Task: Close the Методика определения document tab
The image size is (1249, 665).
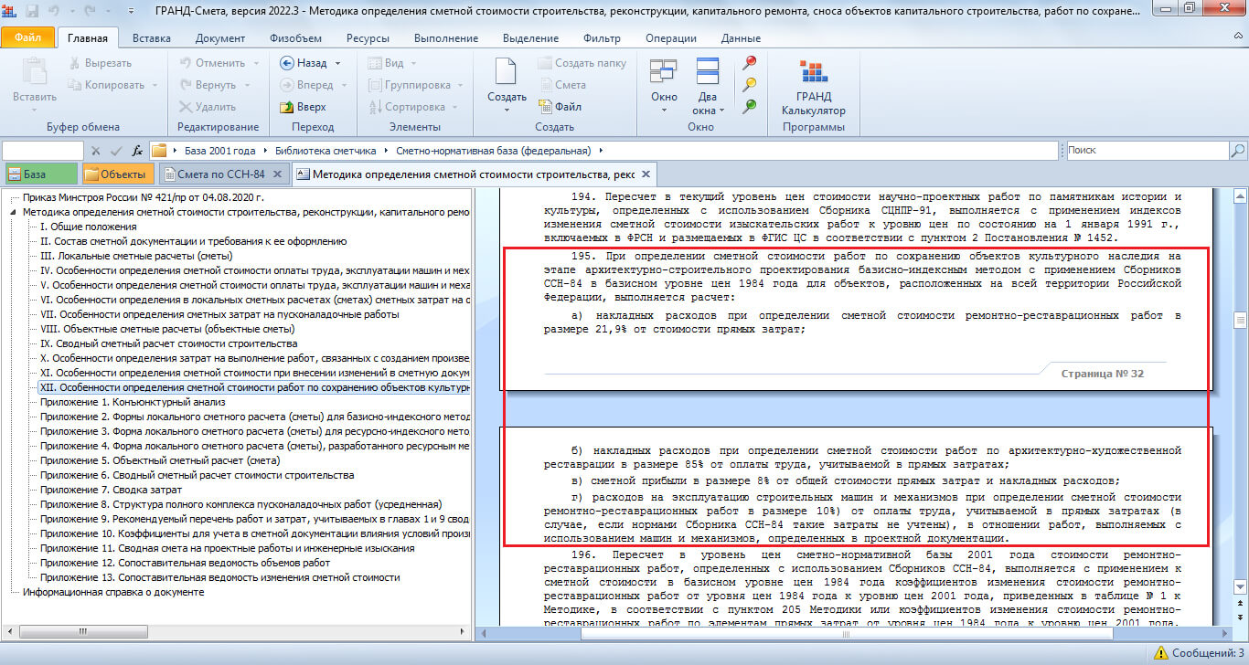Action: tap(646, 174)
